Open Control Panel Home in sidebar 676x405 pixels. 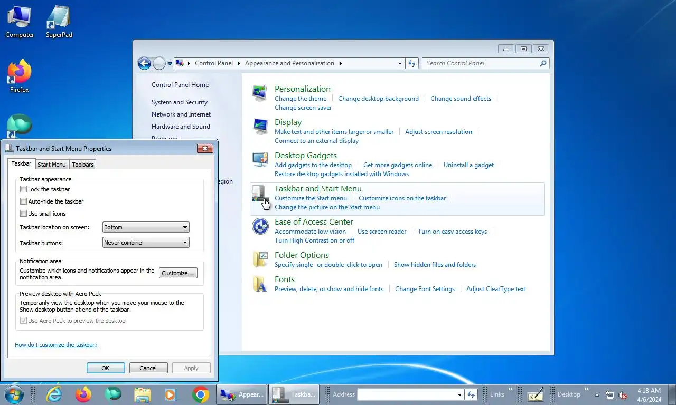(x=180, y=85)
